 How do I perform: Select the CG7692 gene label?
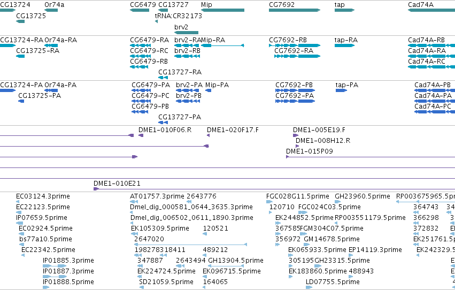pos(282,5)
